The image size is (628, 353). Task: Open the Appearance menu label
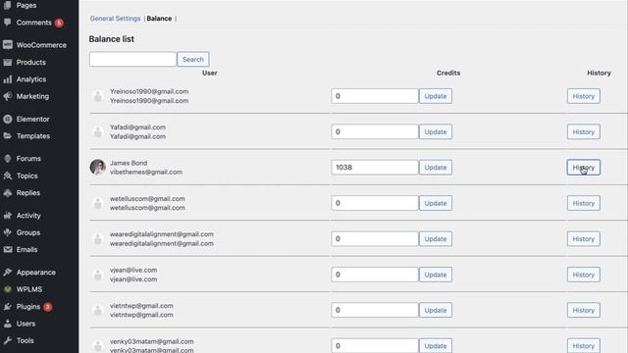pos(36,273)
